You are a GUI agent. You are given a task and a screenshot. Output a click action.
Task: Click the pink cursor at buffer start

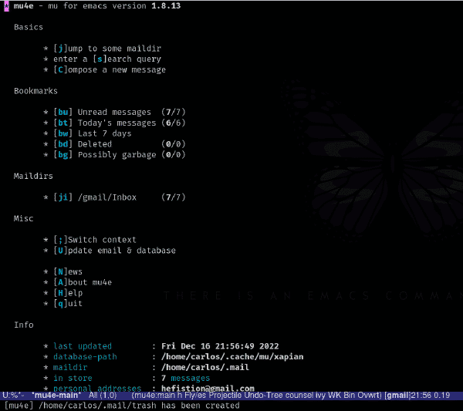[x=6, y=6]
